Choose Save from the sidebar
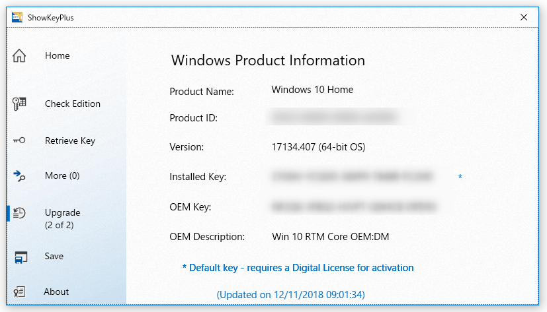547x312 pixels. [54, 257]
